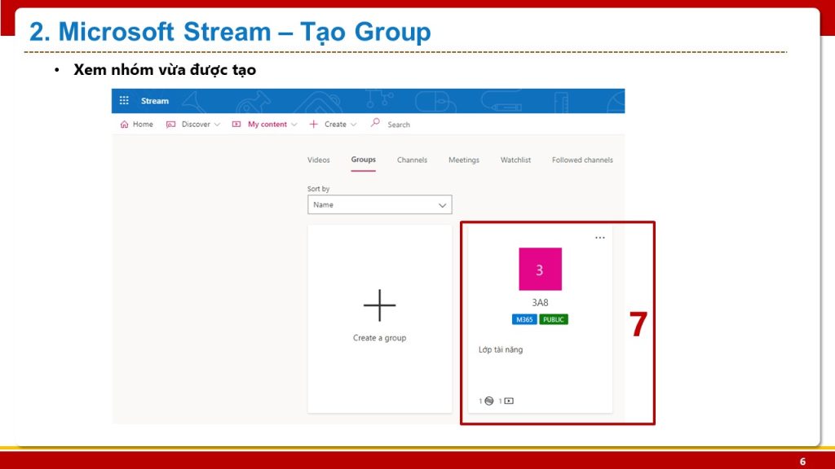Open the Followed channels tab

pyautogui.click(x=582, y=160)
